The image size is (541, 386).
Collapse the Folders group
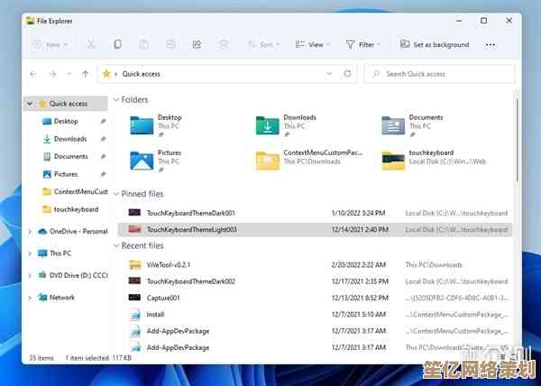click(x=115, y=100)
